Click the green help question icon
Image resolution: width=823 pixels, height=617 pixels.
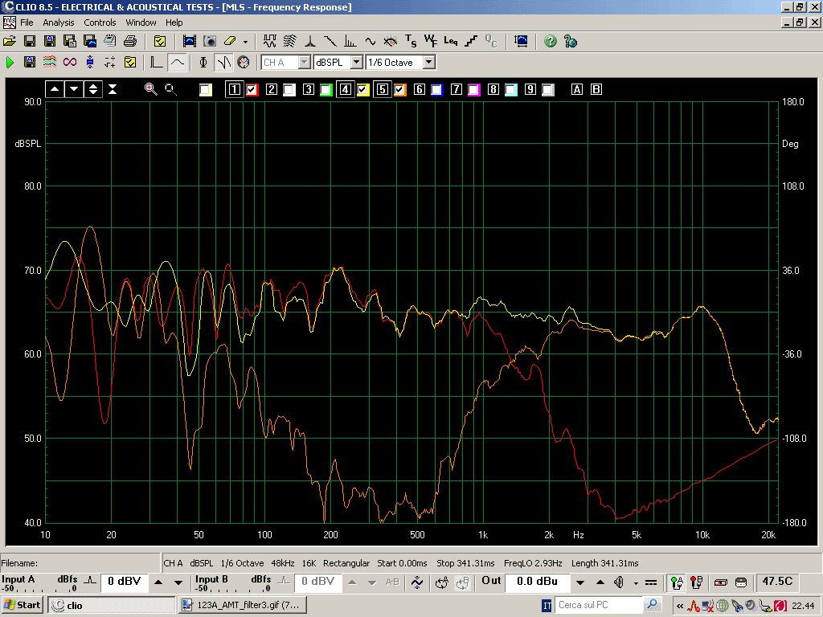coord(551,41)
